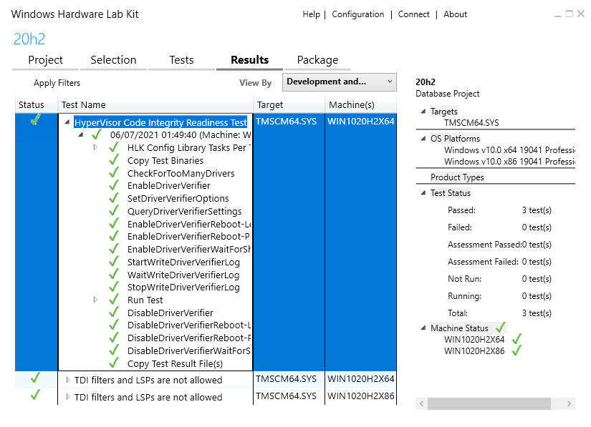Click the 20h2 project title
The image size is (591, 427).
tap(29, 39)
